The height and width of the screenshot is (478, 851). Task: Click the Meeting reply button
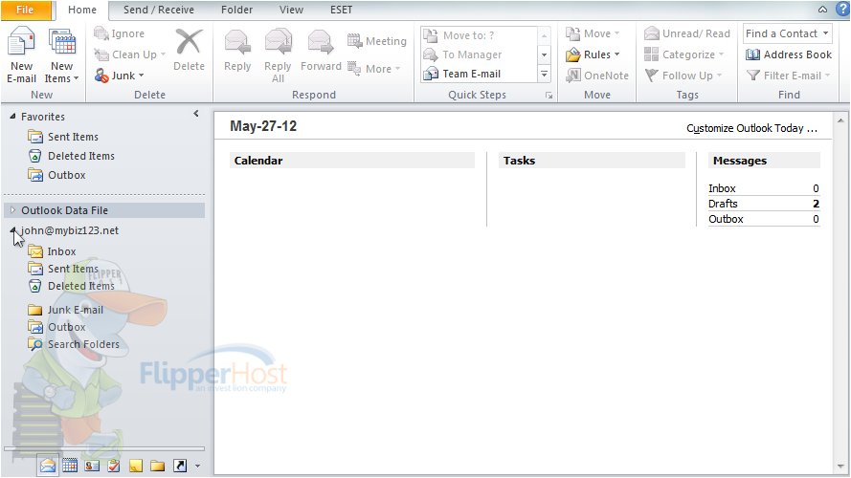377,41
